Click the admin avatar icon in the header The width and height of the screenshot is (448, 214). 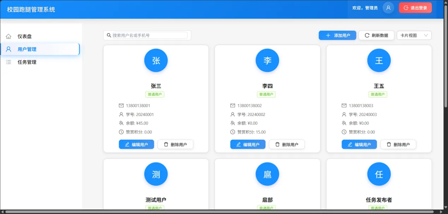[x=388, y=8]
